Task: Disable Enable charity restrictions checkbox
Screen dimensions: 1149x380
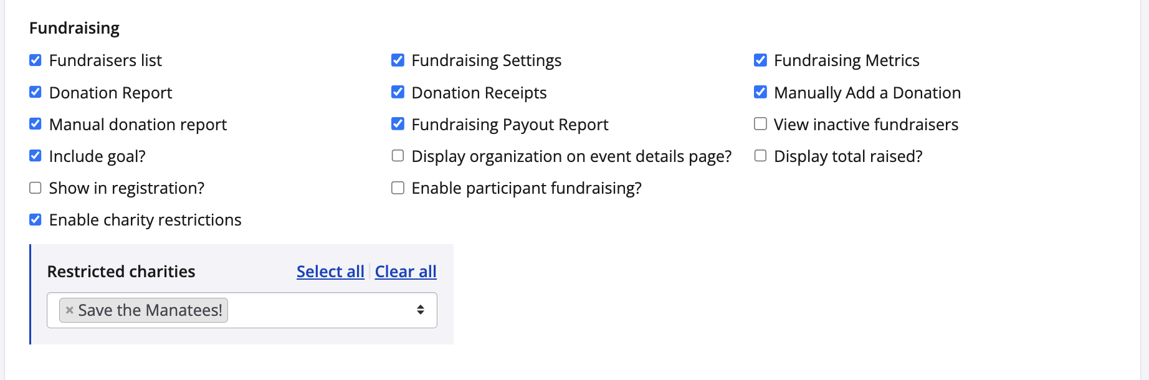Action: [x=36, y=220]
